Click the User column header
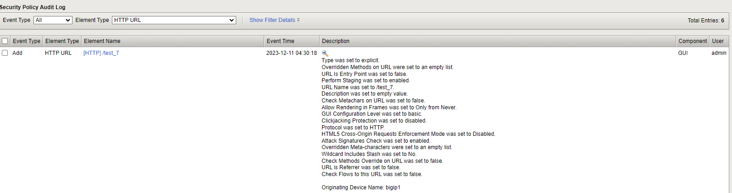Viewport: 732px width, 193px height. pyautogui.click(x=718, y=41)
